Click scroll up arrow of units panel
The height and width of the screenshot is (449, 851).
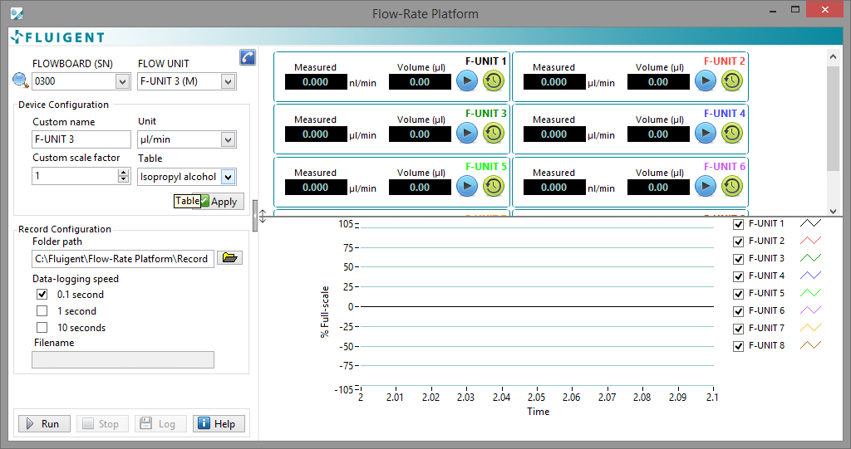click(833, 56)
